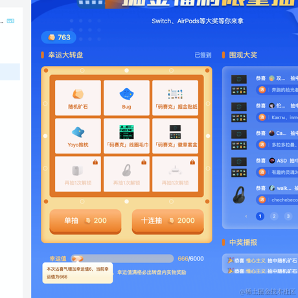This screenshot has width=298, height=298.
Task: Click lock icon on the earbuds tile
Action: [x=95, y=162]
